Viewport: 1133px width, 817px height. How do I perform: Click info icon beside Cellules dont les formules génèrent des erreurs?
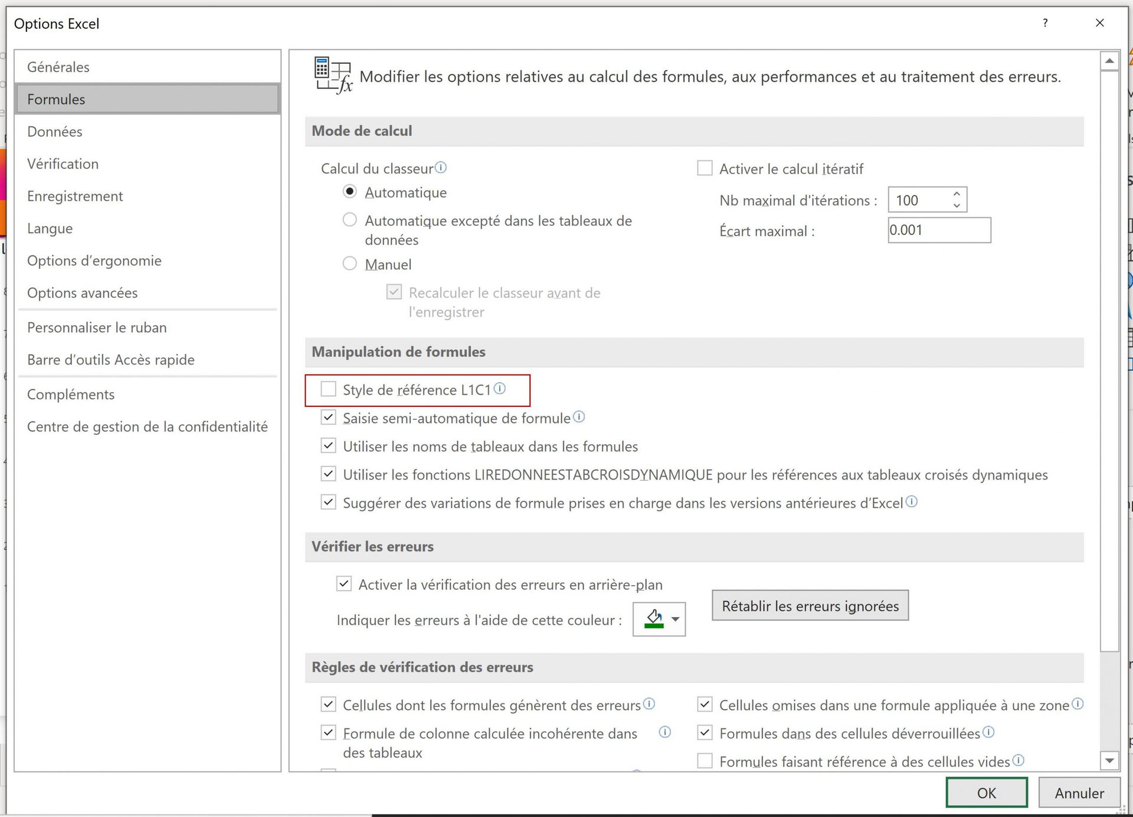click(x=649, y=704)
